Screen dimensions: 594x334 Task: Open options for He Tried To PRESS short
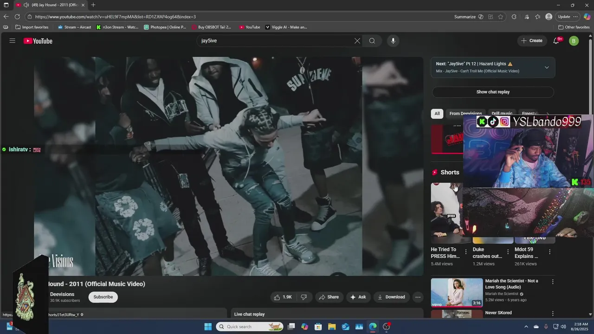point(466,252)
